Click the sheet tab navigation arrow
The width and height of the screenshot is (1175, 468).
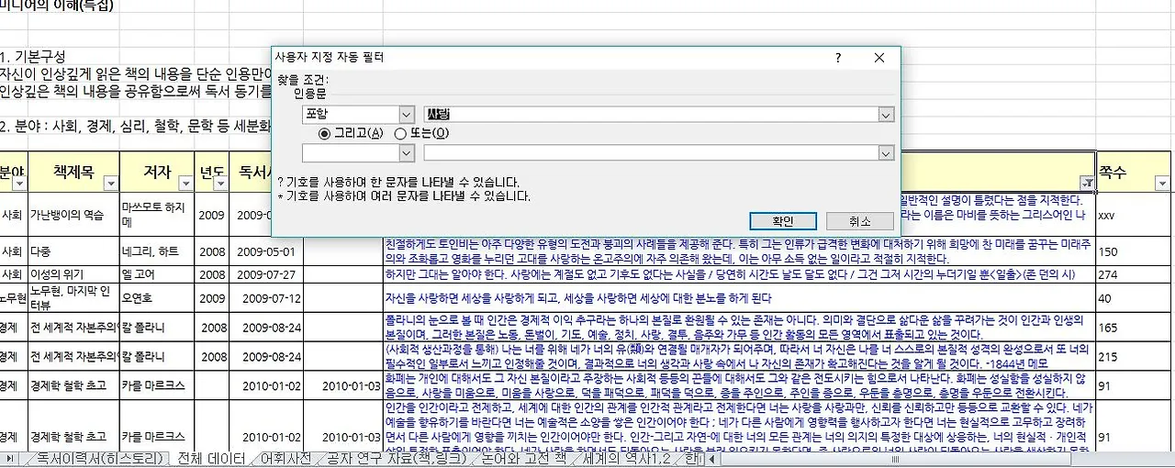(x=9, y=459)
